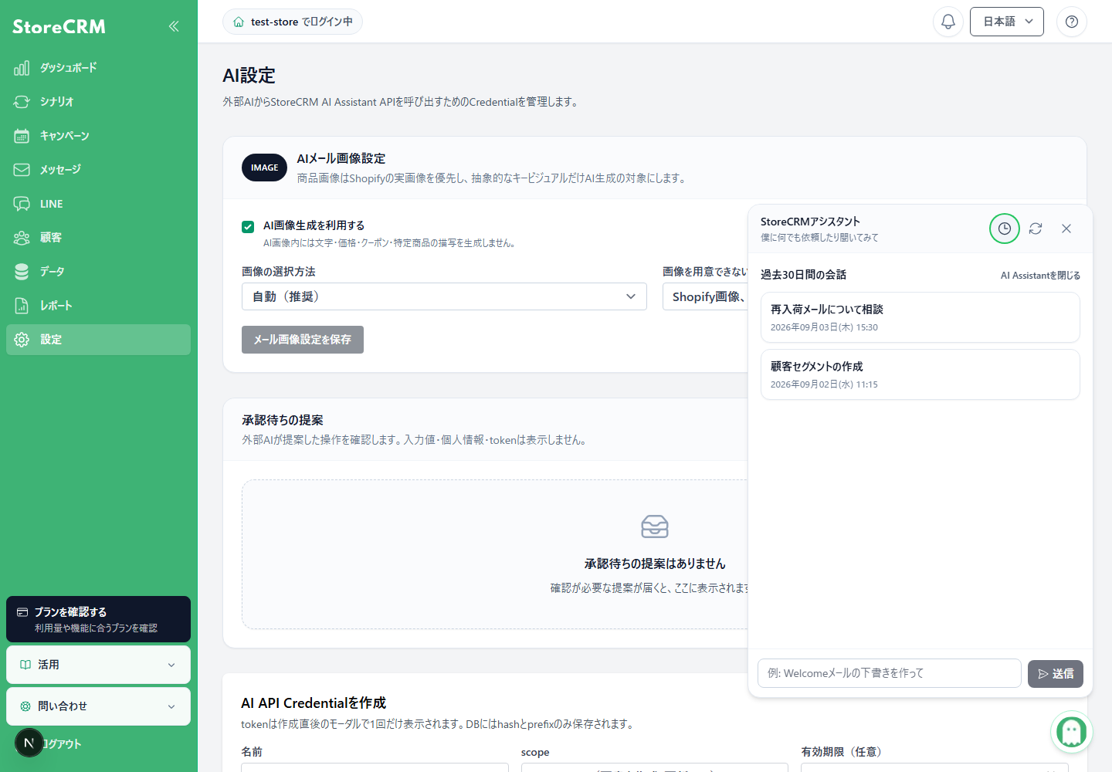Click 承認待ちの提案はありません text
The height and width of the screenshot is (772, 1112).
(655, 564)
